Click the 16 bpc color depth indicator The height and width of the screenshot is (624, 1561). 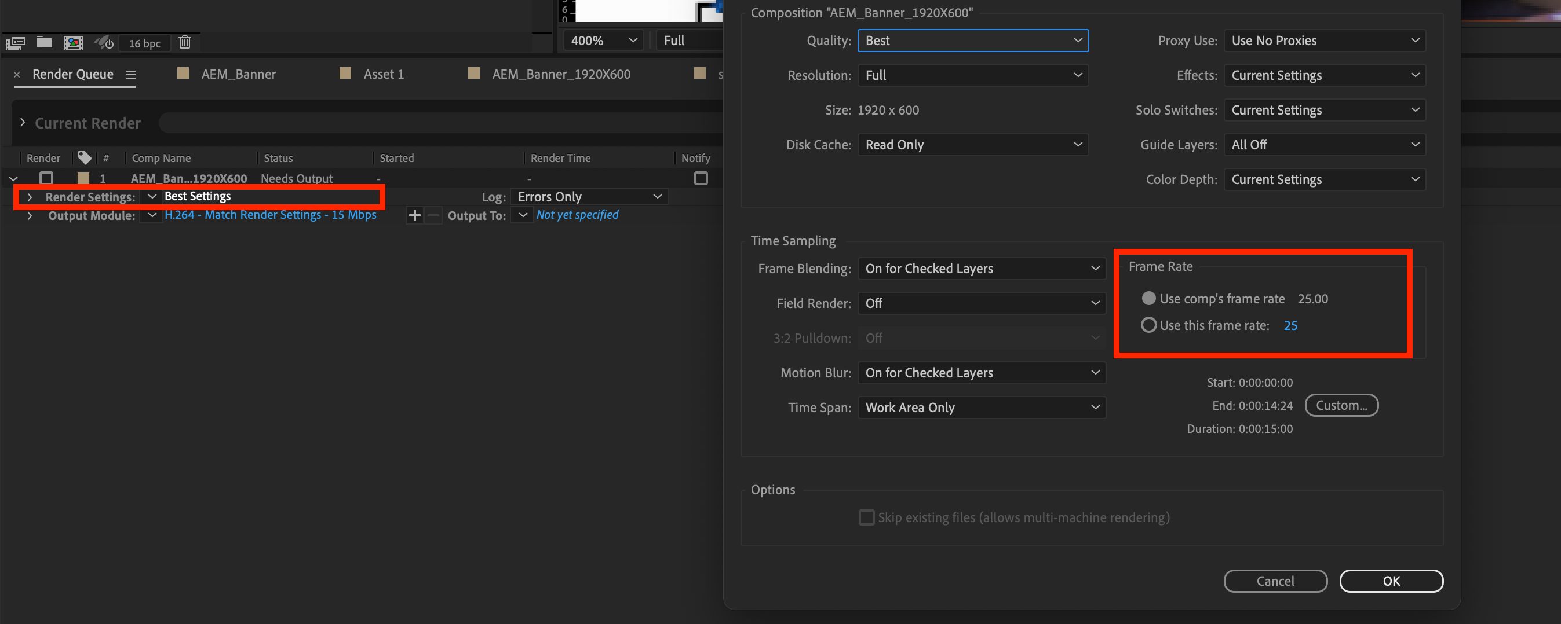144,42
